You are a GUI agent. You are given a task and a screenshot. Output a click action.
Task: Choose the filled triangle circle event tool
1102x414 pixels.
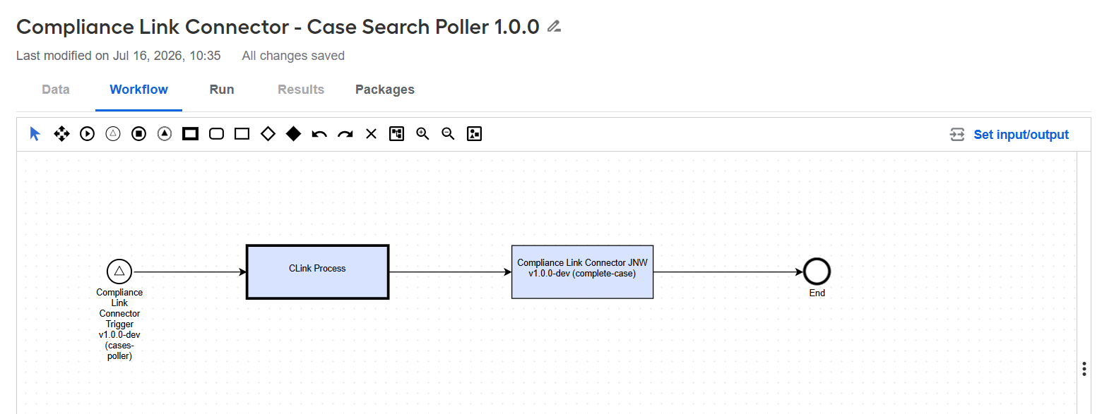(x=165, y=134)
